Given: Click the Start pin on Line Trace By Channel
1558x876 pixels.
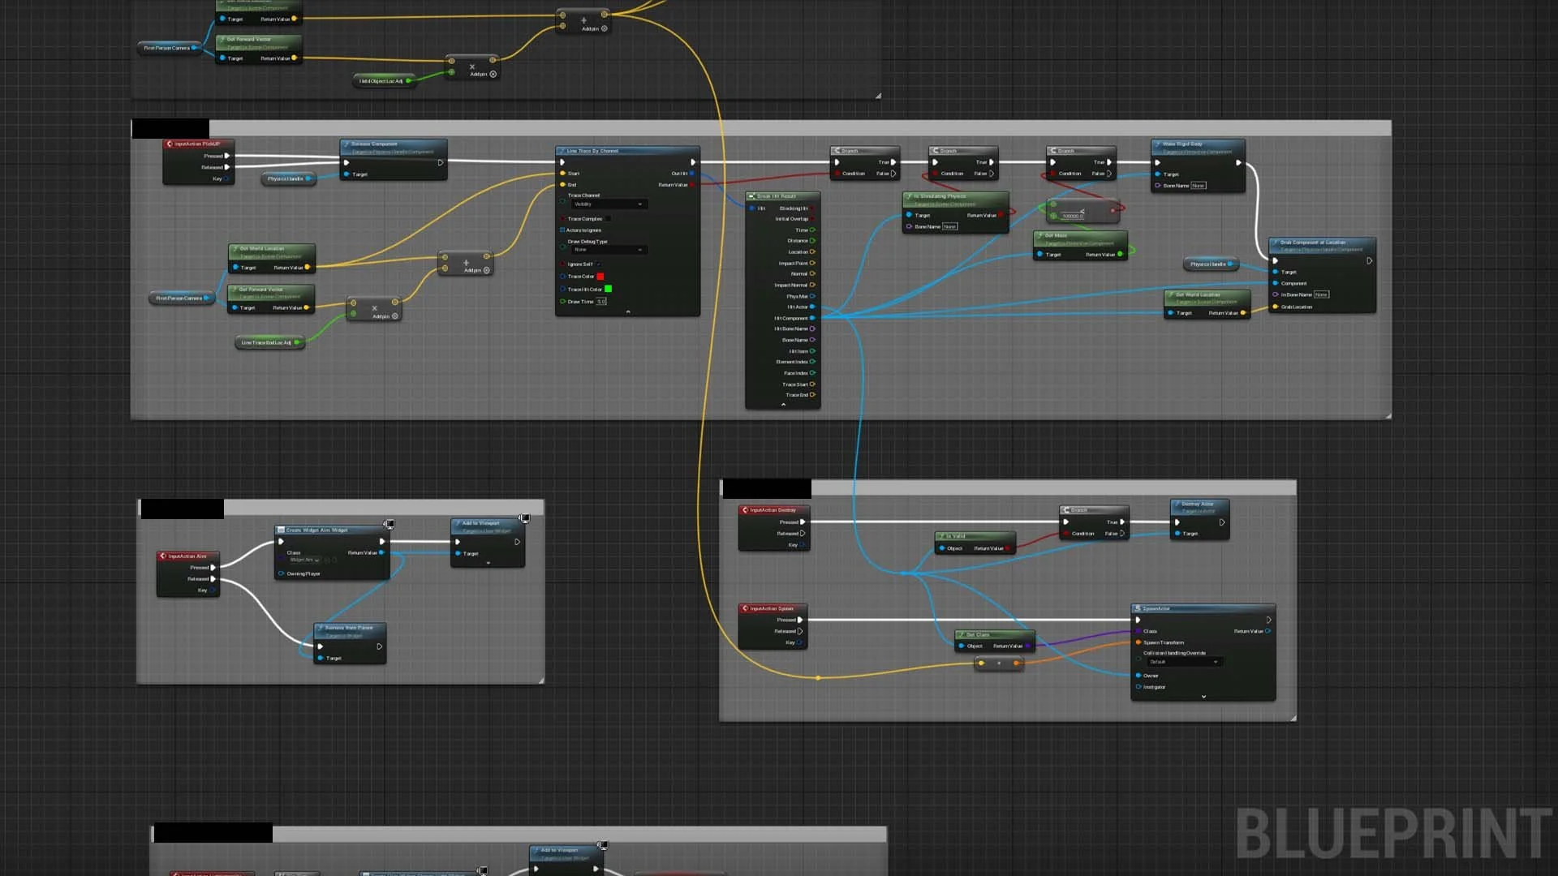Looking at the screenshot, I should pos(562,174).
